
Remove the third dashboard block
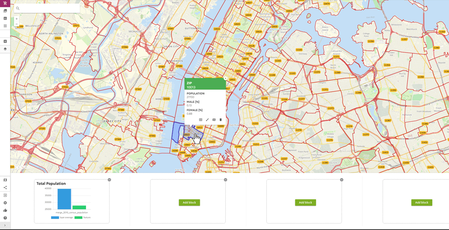coord(342,180)
